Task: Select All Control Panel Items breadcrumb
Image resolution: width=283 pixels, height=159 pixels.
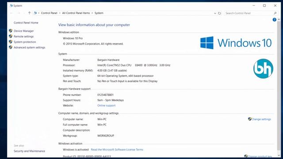Action: click(x=76, y=13)
